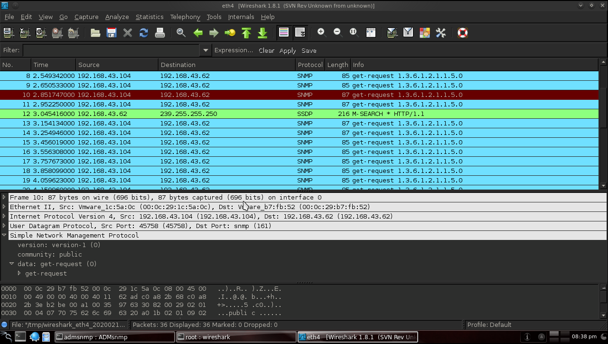The width and height of the screenshot is (608, 344).
Task: Switch to admsnmp terminal taskbar window
Action: (114, 337)
